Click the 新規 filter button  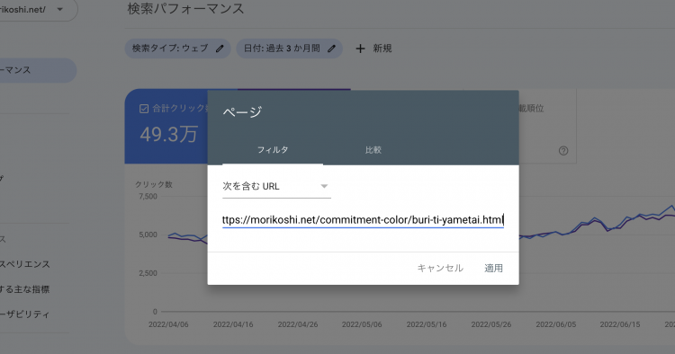(x=373, y=49)
